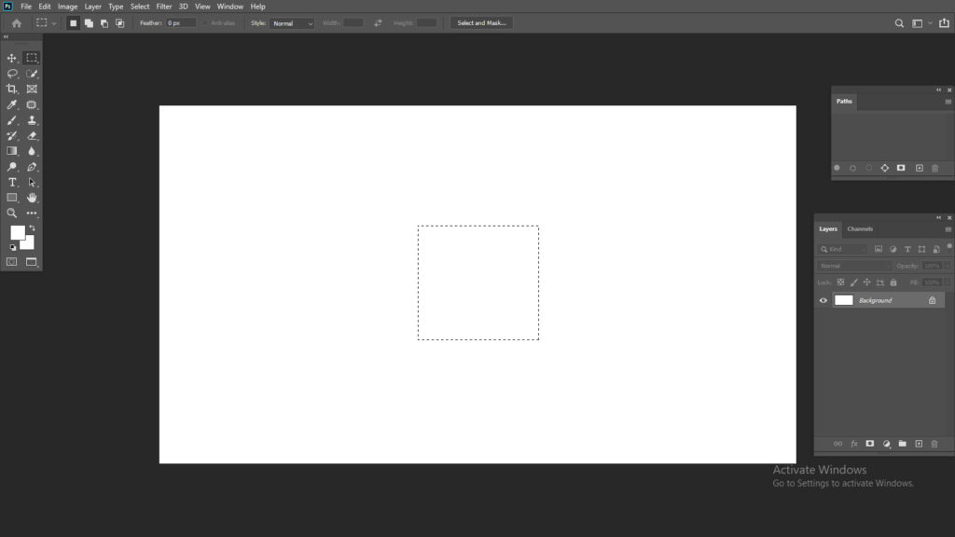955x537 pixels.
Task: Select the Eyedropper tool
Action: point(11,104)
